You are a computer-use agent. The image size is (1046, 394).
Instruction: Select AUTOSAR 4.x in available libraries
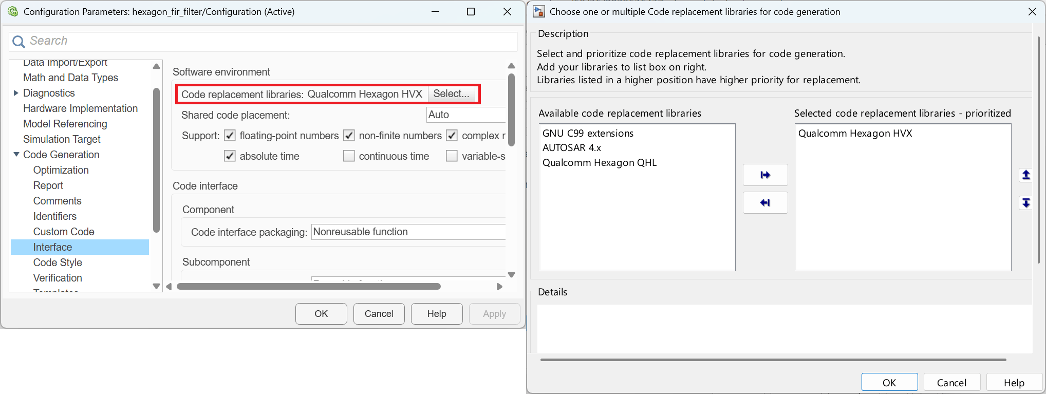pyautogui.click(x=572, y=148)
